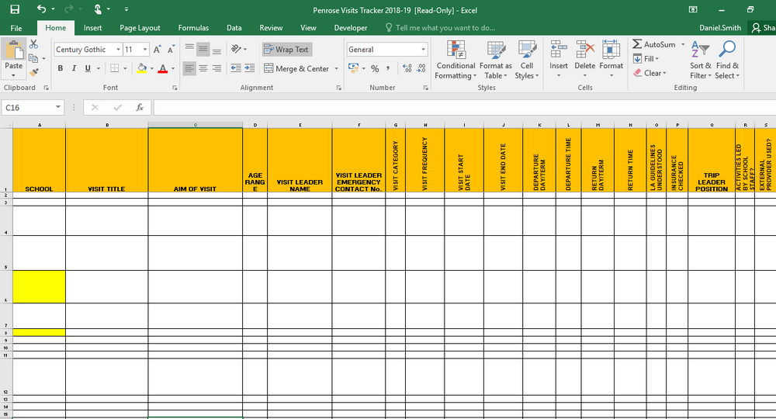Copy selection using Copy icon

(x=33, y=58)
